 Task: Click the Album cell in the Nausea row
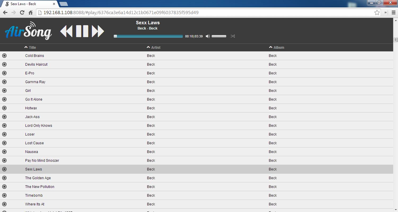pos(273,152)
